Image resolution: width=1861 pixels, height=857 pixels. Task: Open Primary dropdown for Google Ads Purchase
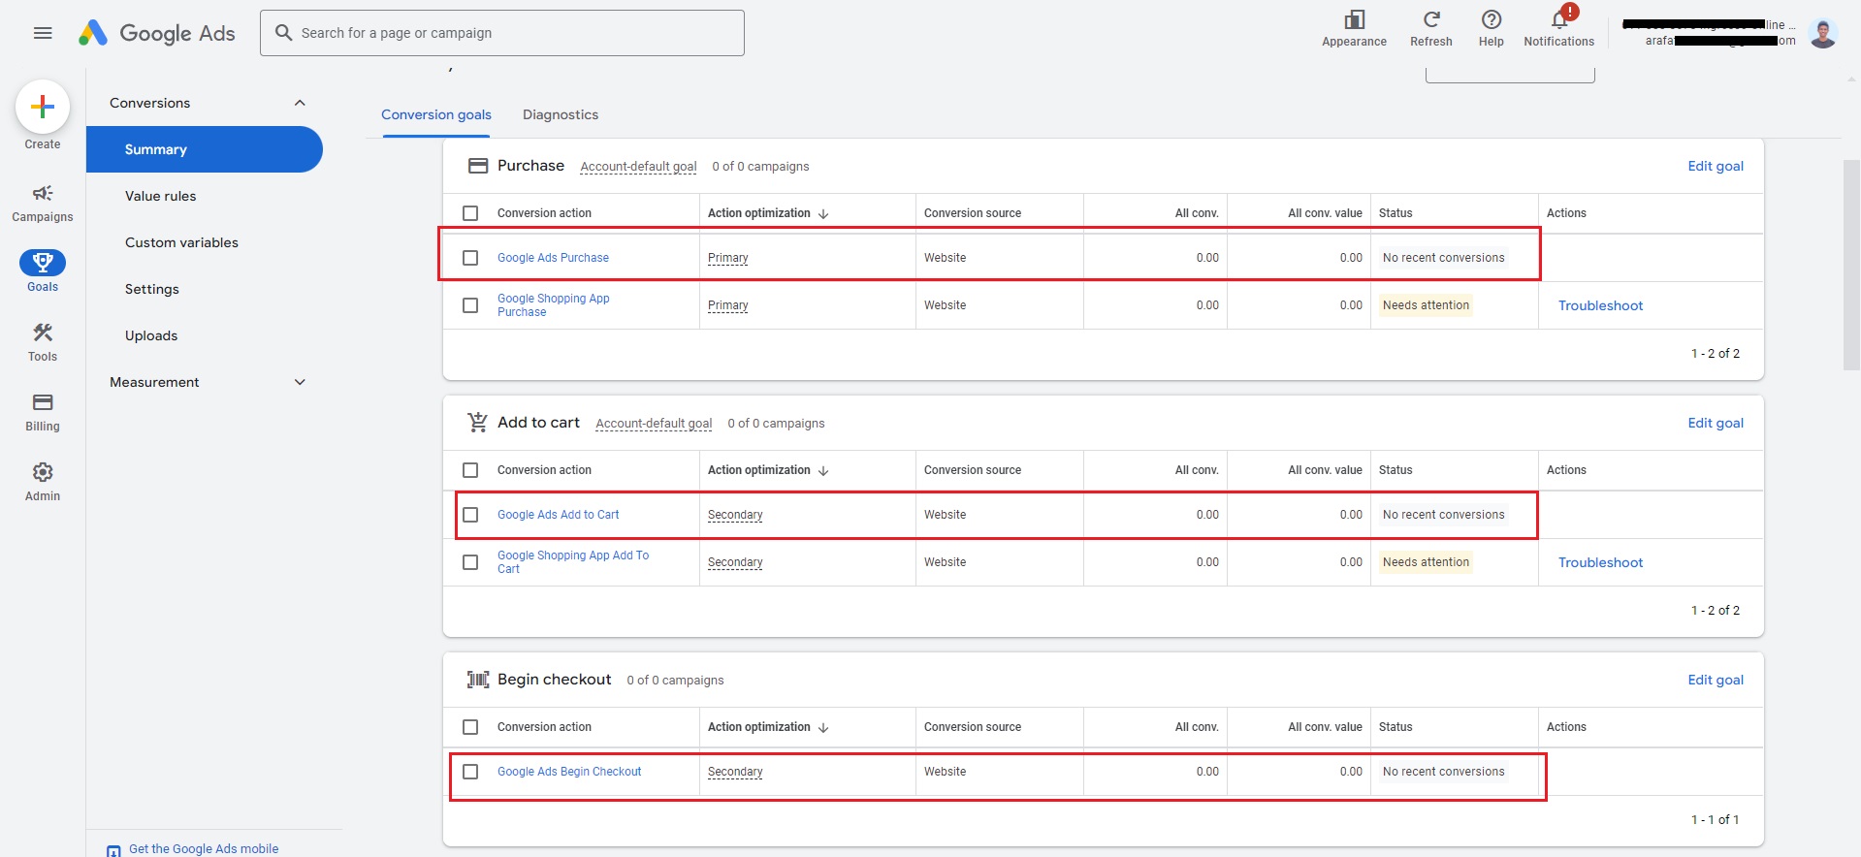point(727,258)
